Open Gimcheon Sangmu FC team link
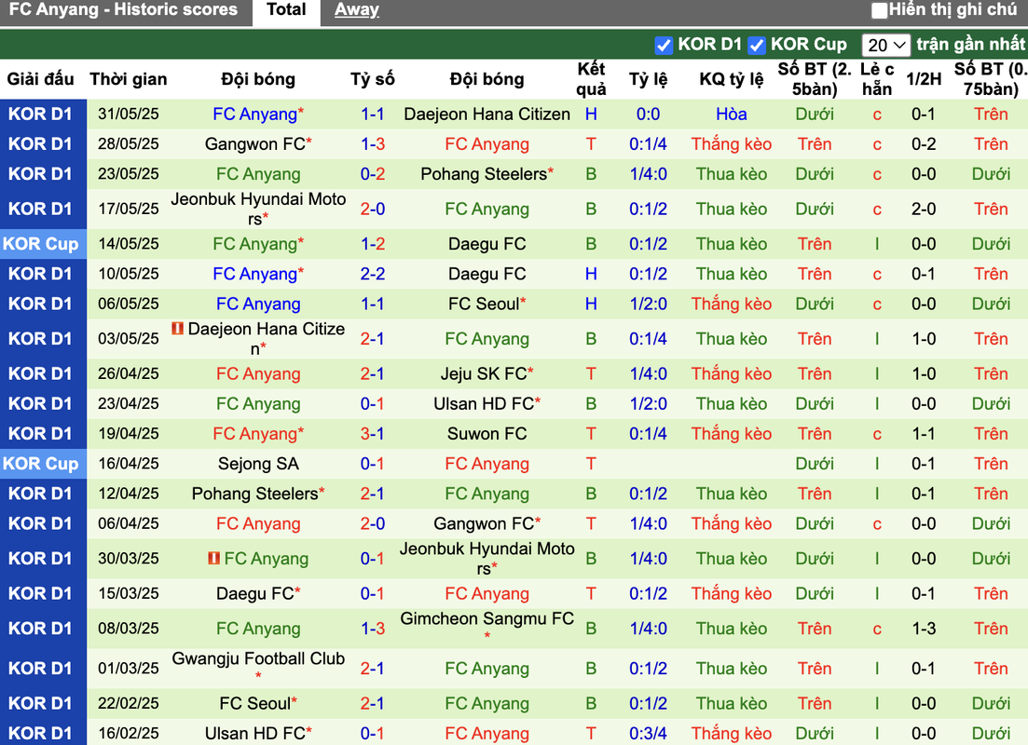Screen dimensions: 1028x745 487,619
